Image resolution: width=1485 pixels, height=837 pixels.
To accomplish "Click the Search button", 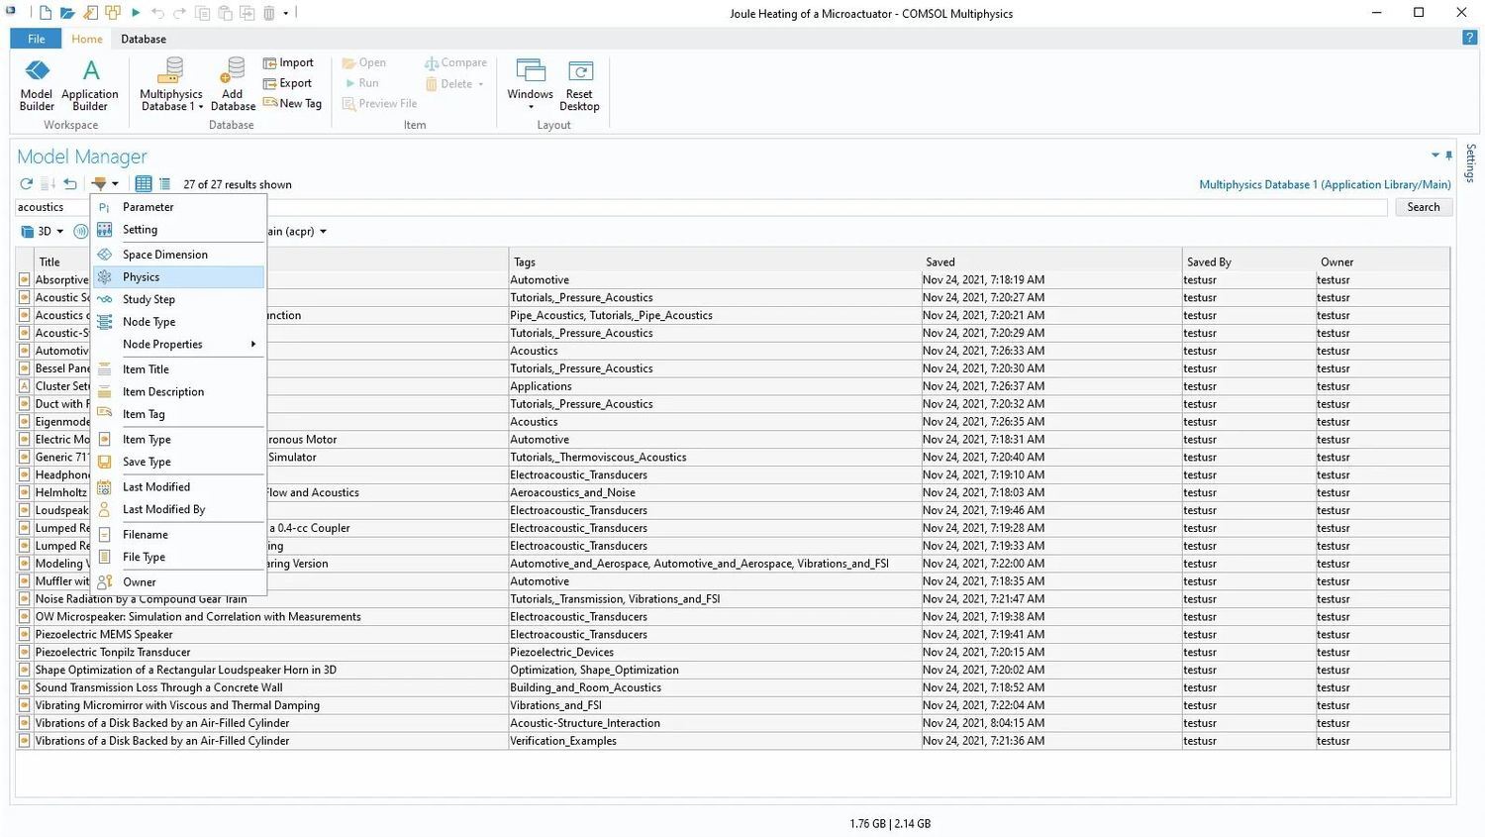I will (1423, 206).
